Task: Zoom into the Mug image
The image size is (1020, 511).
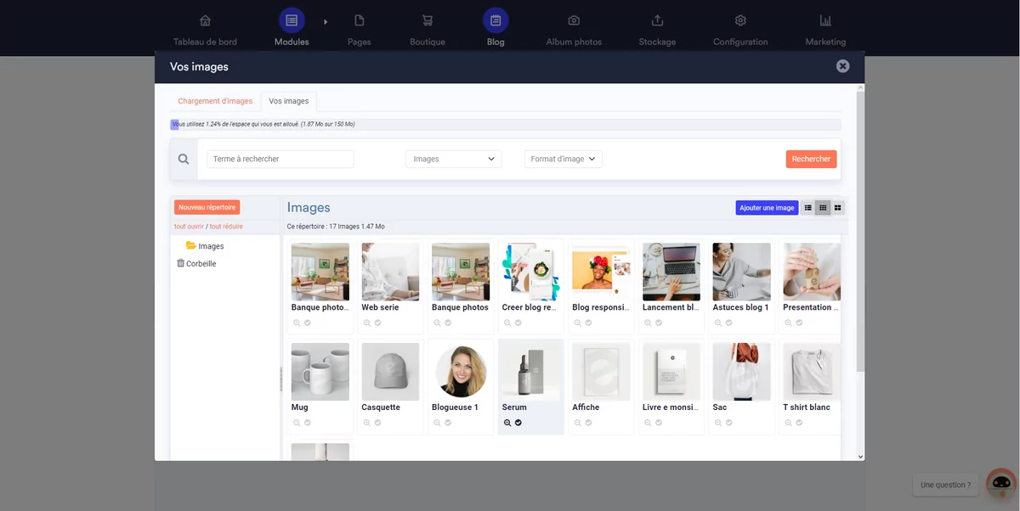Action: (x=297, y=423)
